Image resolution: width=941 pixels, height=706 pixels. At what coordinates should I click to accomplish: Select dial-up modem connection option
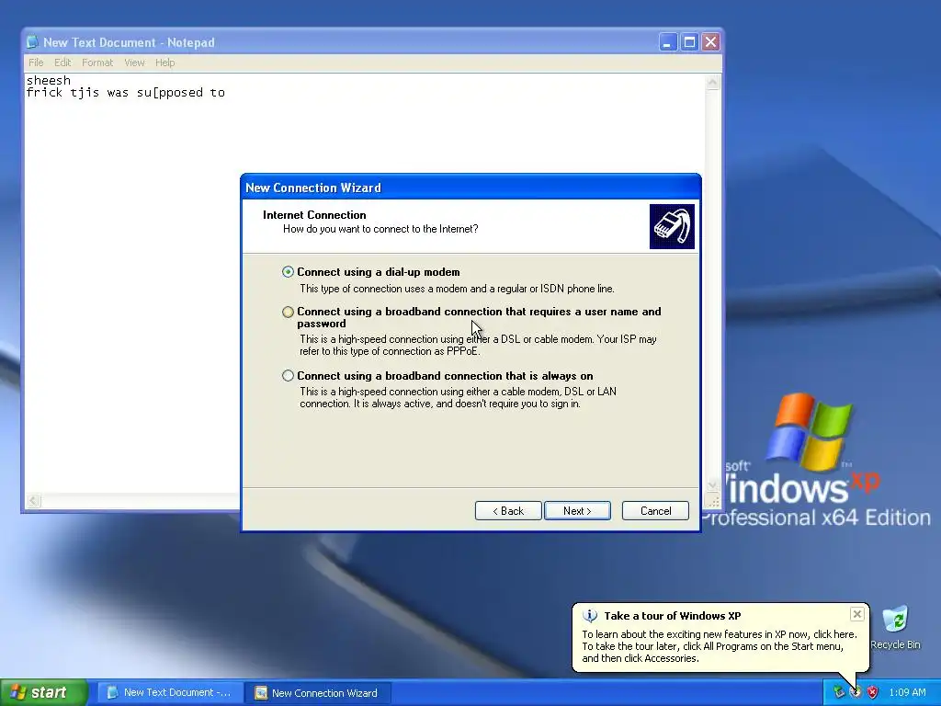click(288, 272)
